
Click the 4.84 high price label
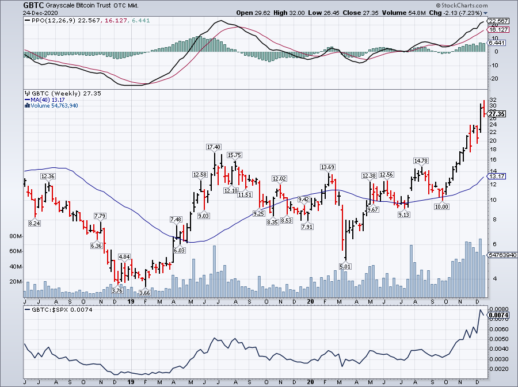[x=124, y=256]
